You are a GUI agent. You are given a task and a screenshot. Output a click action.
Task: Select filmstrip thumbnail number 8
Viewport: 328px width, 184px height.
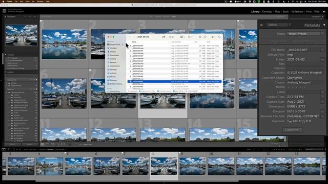click(164, 166)
